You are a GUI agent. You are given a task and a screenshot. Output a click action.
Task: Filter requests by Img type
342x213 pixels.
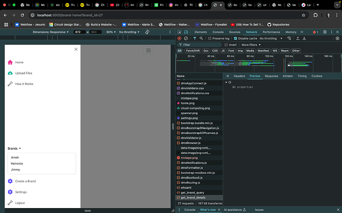(x=240, y=51)
